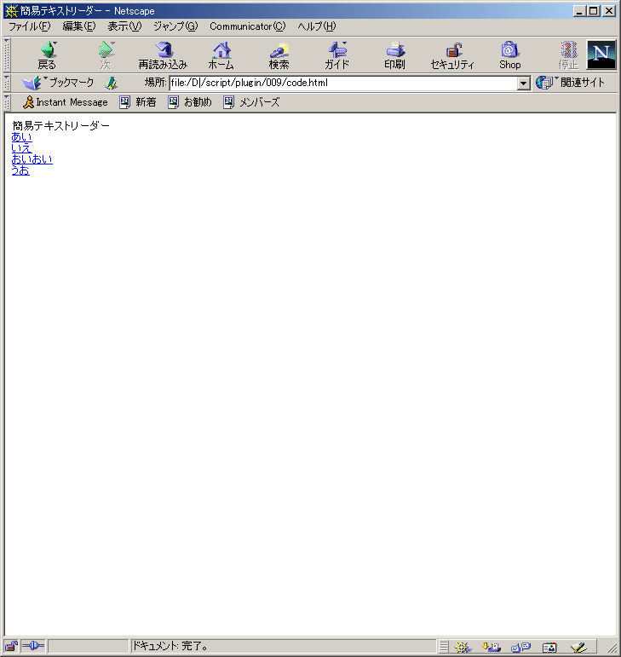Open the 新着 personal toolbar bookmark
The height and width of the screenshot is (657, 621).
point(138,102)
